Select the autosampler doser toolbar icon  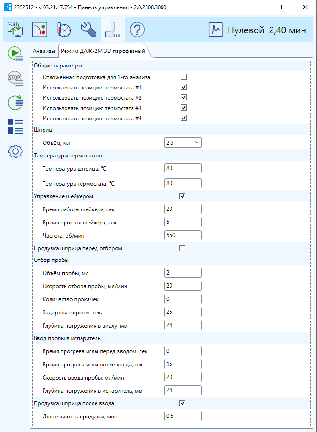(x=113, y=30)
